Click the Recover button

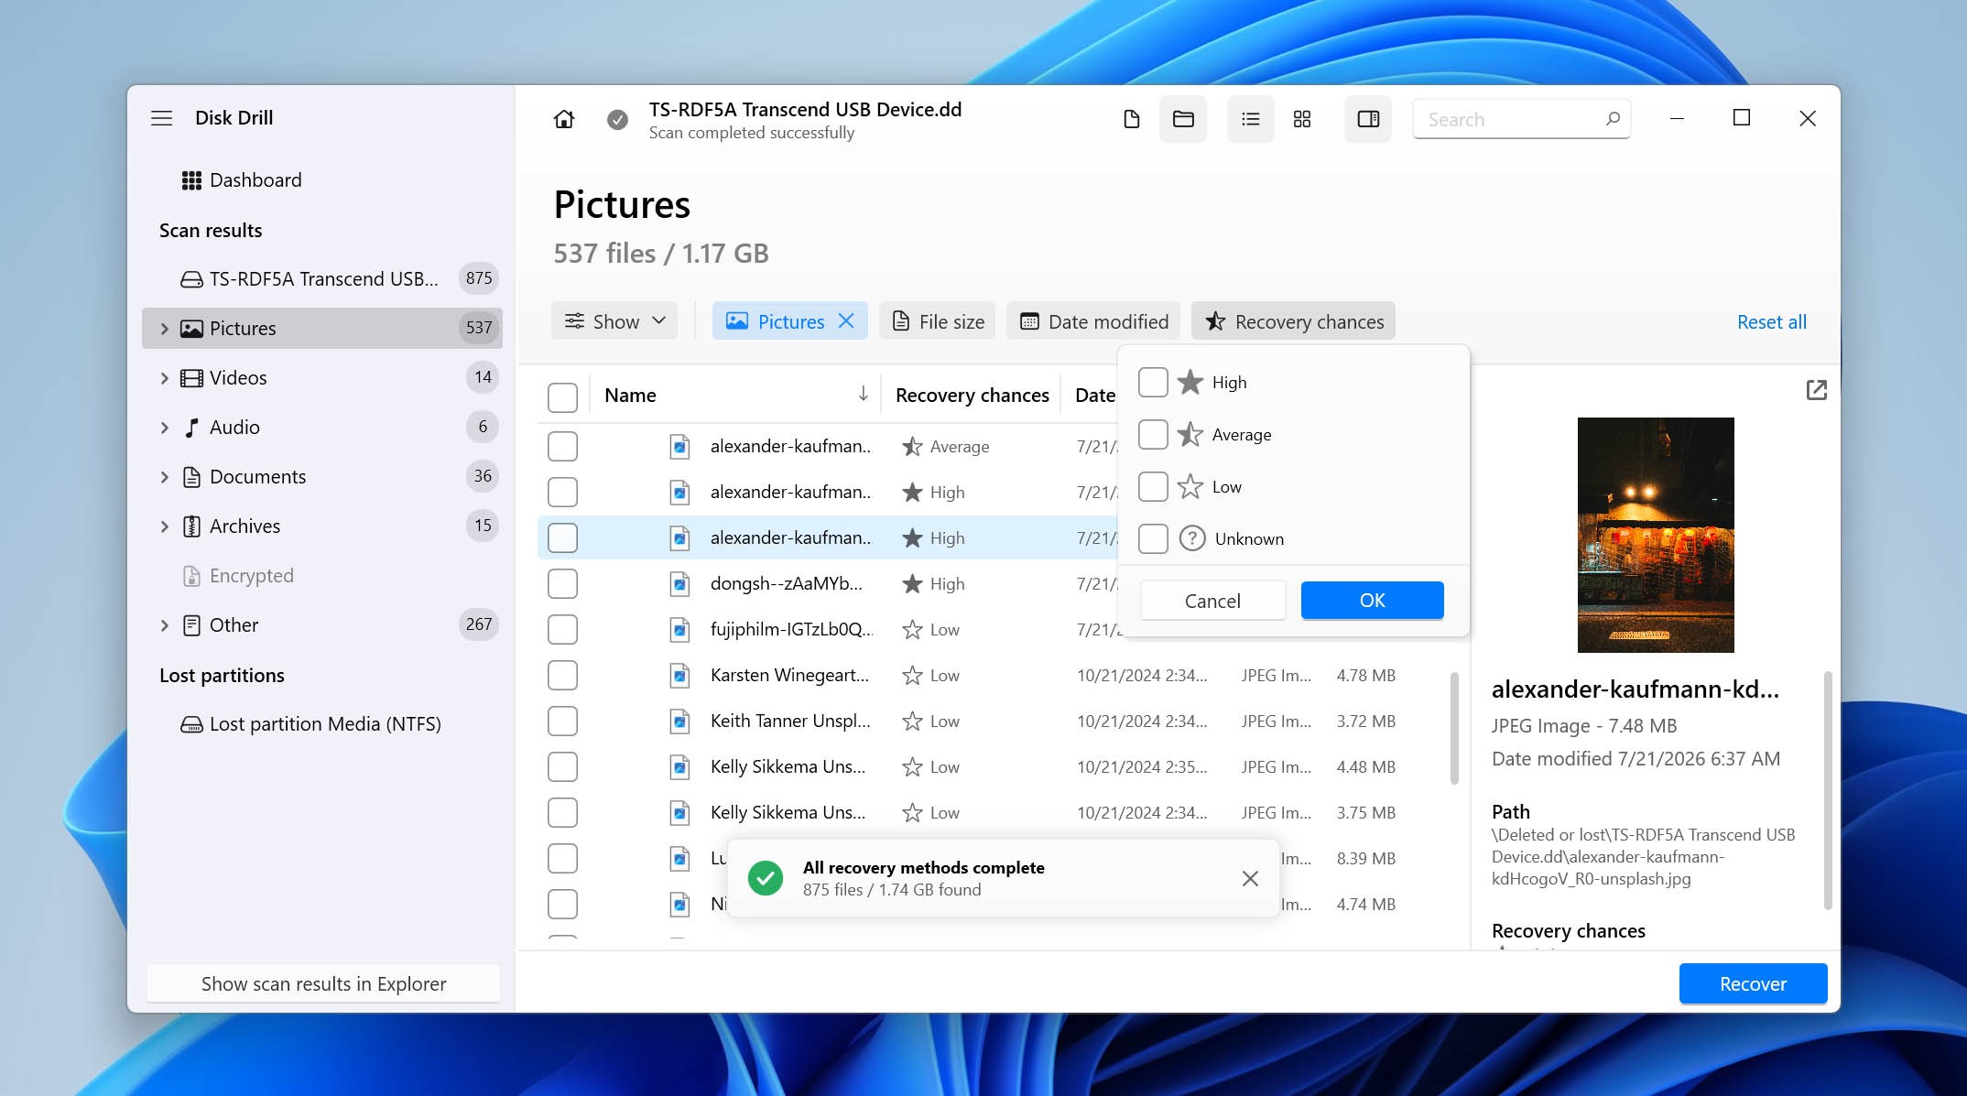pos(1753,984)
